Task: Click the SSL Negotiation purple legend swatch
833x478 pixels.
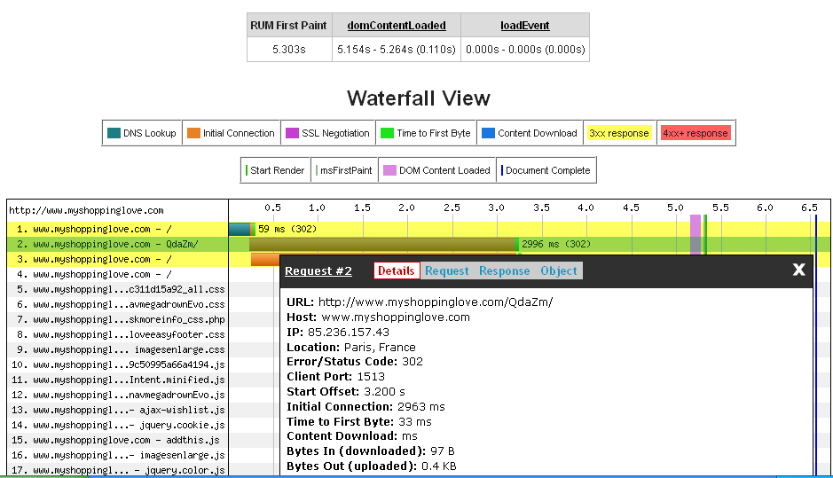Action: pyautogui.click(x=292, y=133)
